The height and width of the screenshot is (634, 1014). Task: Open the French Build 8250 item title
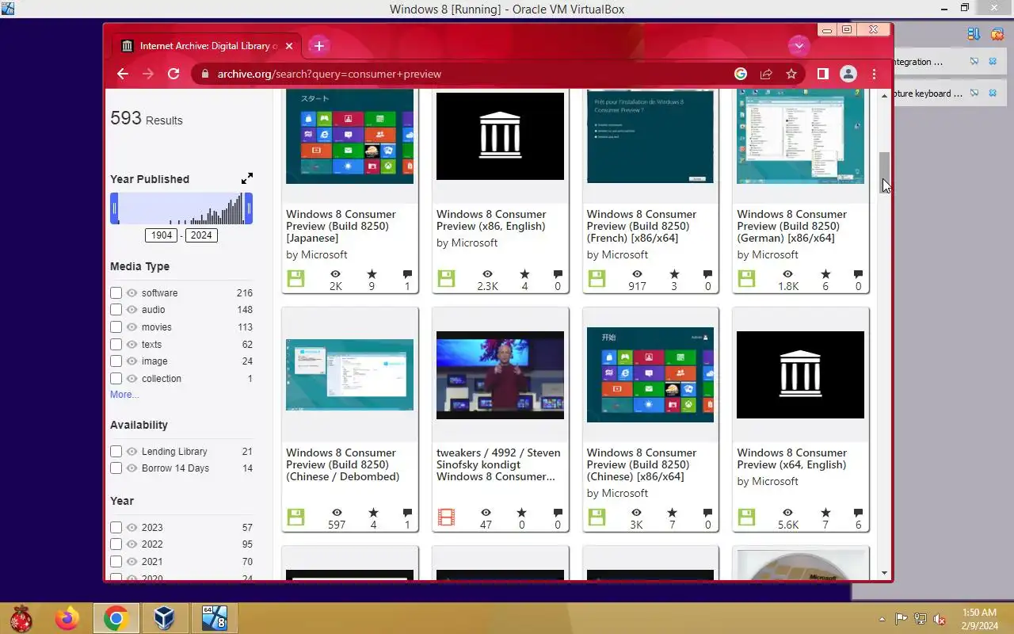pos(642,226)
